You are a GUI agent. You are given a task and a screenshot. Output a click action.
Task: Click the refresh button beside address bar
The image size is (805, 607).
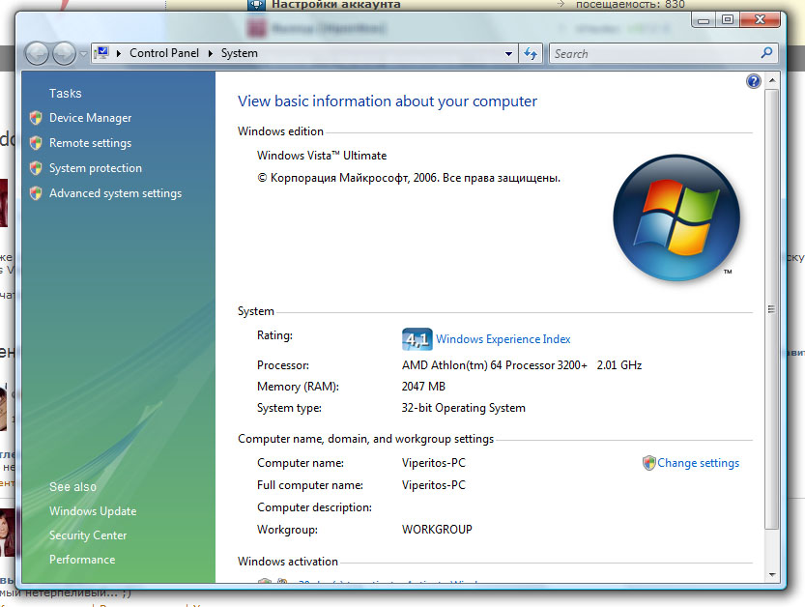[x=531, y=54]
